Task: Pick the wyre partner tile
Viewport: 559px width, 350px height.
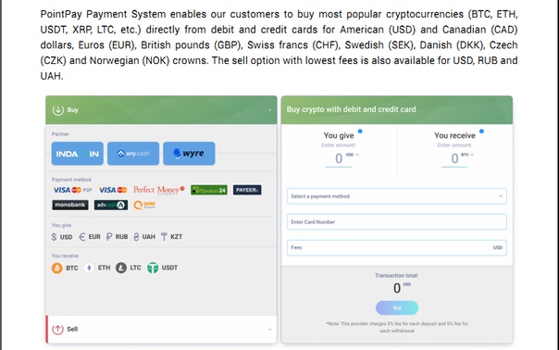Action: [189, 154]
